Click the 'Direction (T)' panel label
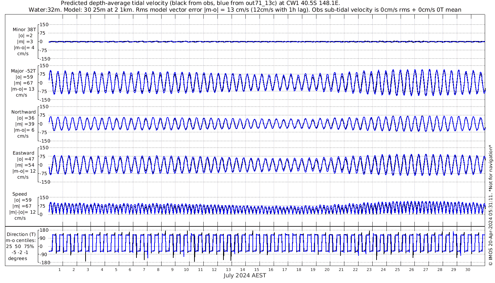Image resolution: width=495 pixels, height=283 pixels. click(x=22, y=234)
